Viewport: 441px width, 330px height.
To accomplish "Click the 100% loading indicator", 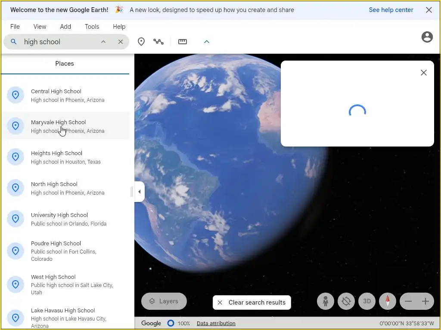I will click(179, 323).
